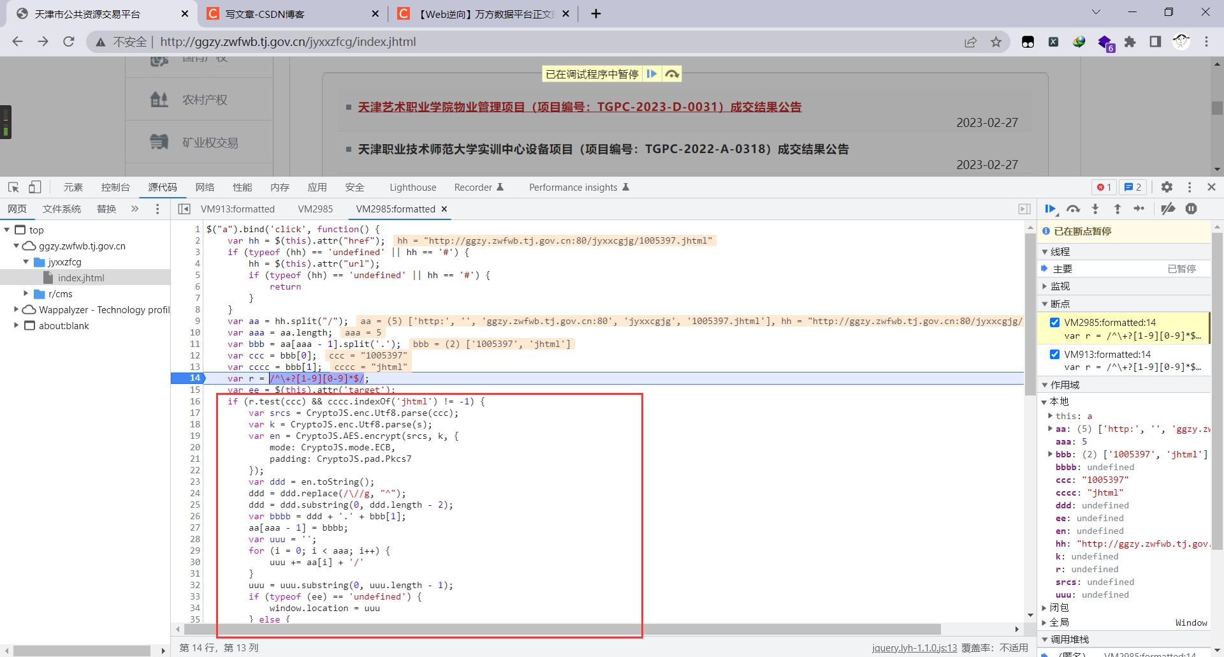Viewport: 1224px width, 657px height.
Task: Switch to VM913:formatted file tab
Action: [x=238, y=209]
